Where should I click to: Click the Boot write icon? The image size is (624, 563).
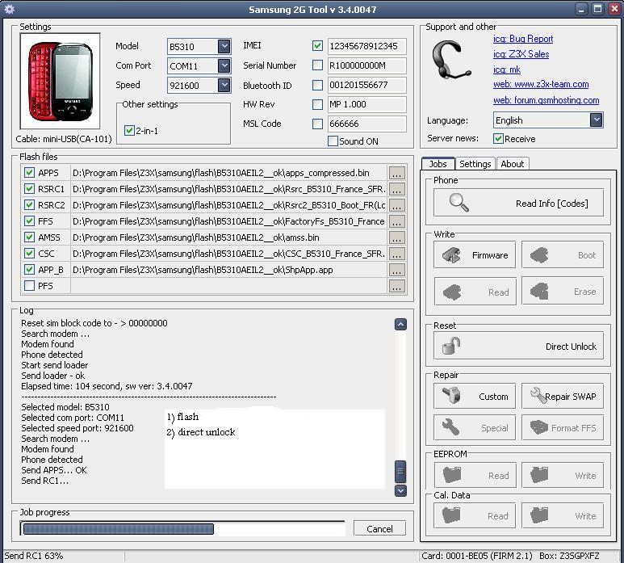pos(539,255)
